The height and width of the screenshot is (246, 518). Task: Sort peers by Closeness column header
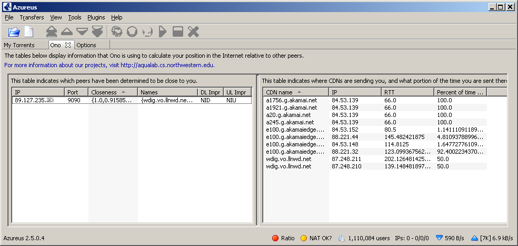click(113, 92)
